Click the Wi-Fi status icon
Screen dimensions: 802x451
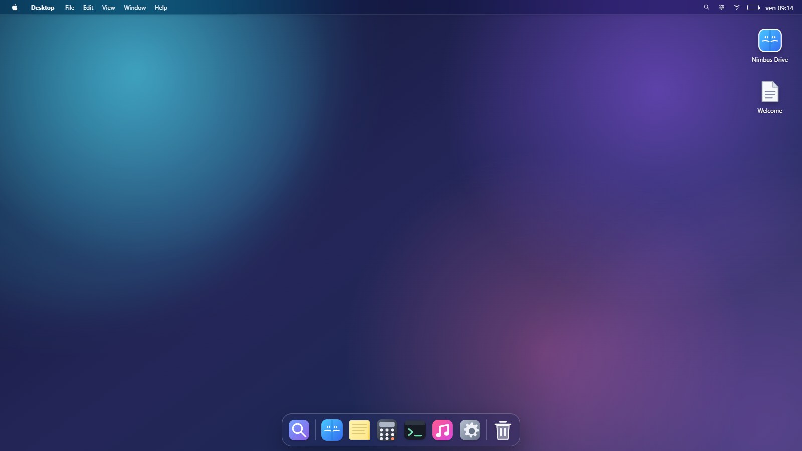pyautogui.click(x=737, y=8)
